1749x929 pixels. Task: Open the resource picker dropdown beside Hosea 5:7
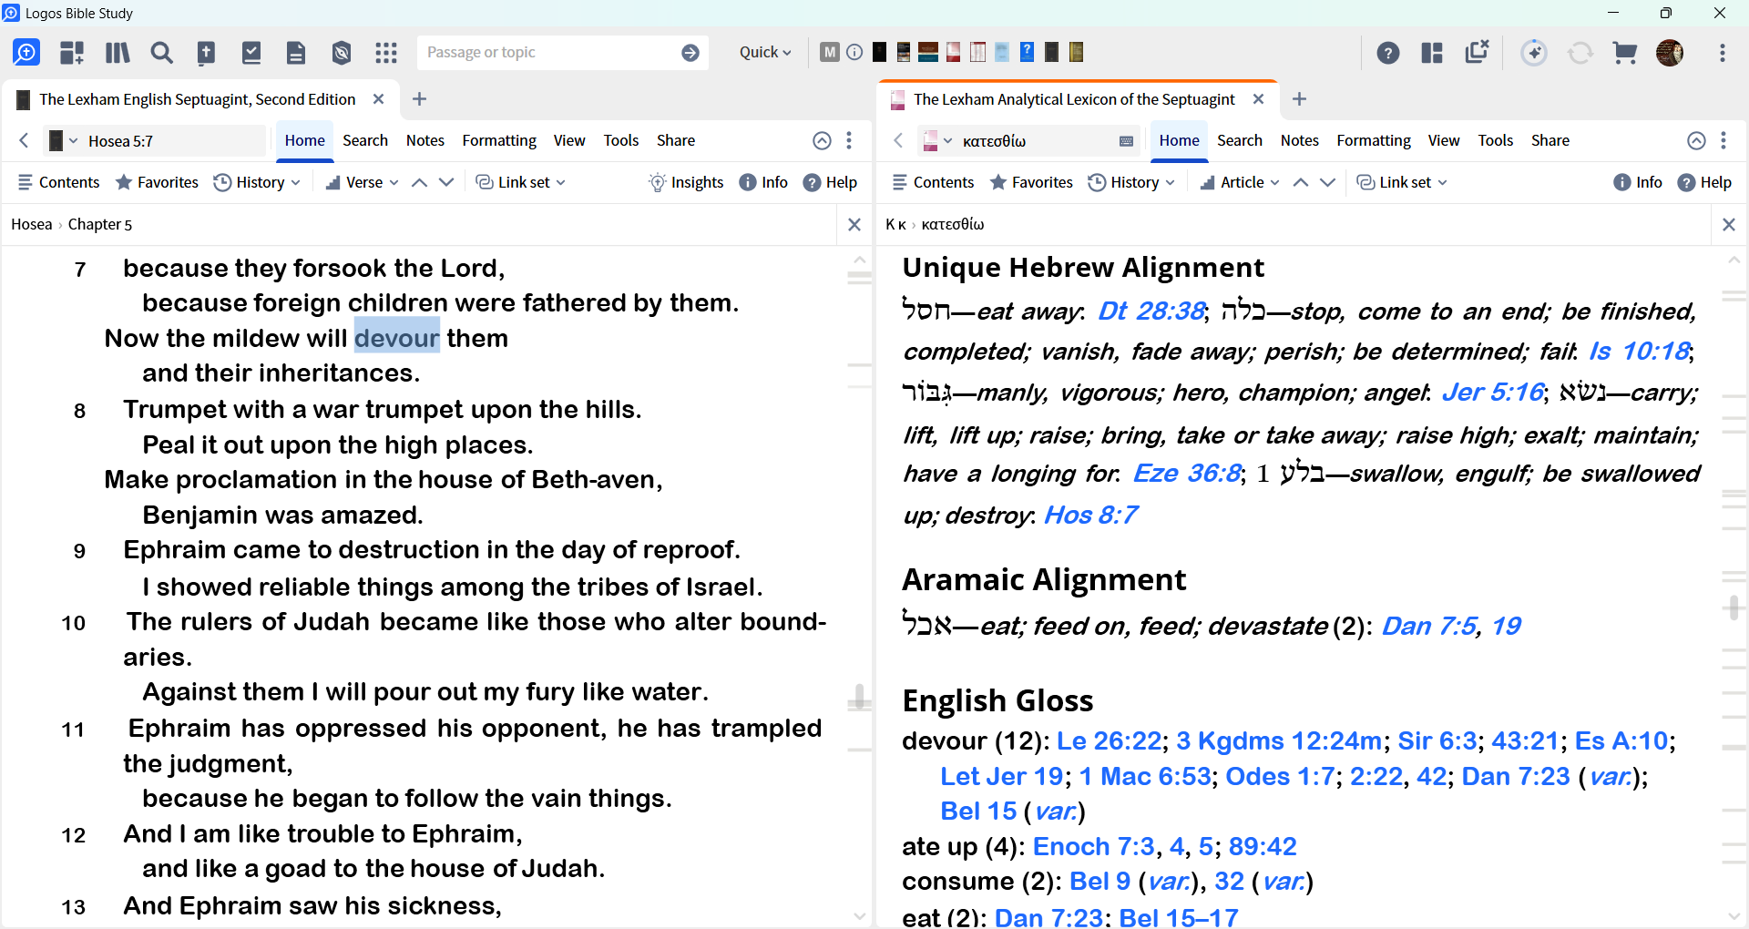point(63,141)
